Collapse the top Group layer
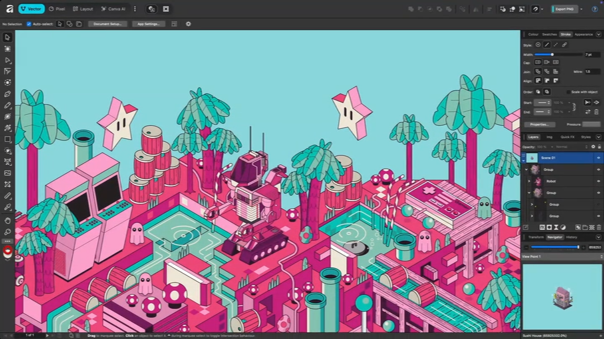 tap(526, 169)
